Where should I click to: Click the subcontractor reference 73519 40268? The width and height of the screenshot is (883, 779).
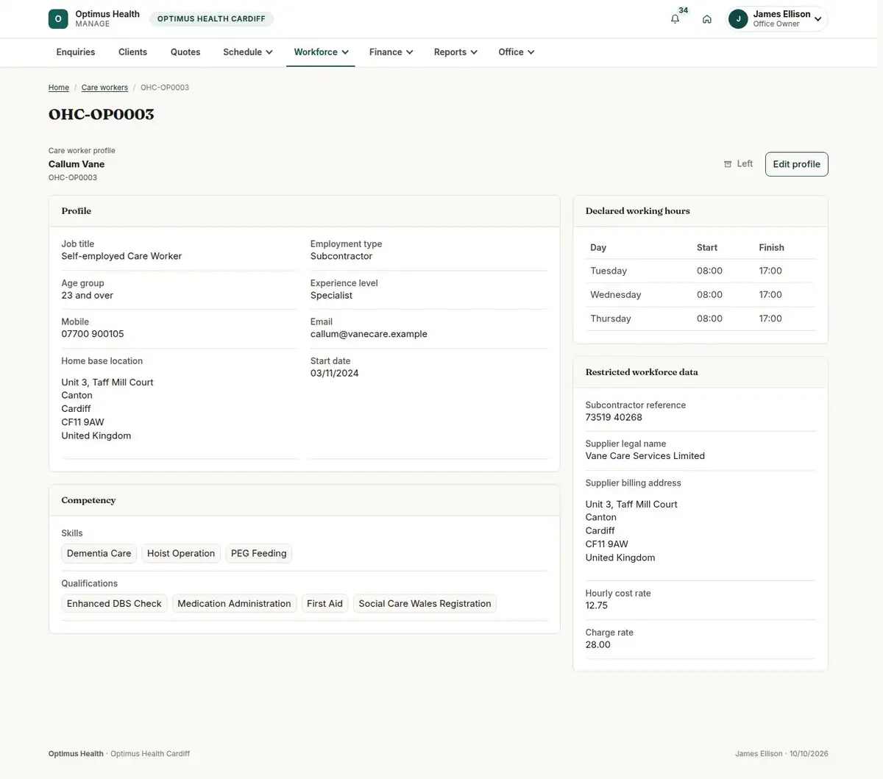[614, 417]
